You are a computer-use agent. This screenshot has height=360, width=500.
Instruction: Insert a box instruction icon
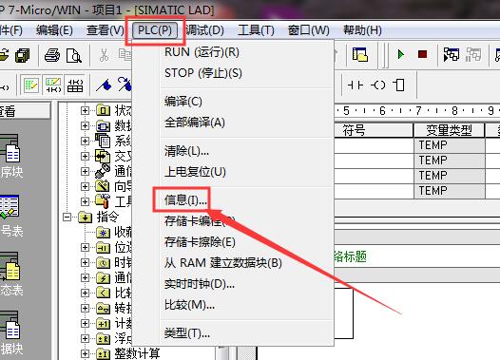click(x=398, y=85)
